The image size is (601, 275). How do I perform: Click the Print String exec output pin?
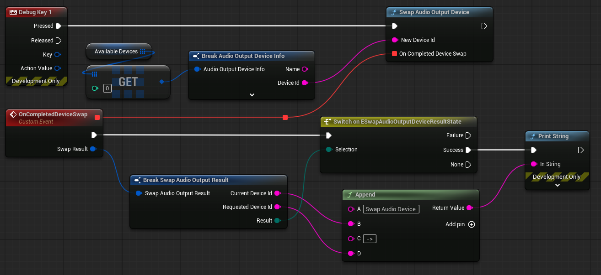580,150
